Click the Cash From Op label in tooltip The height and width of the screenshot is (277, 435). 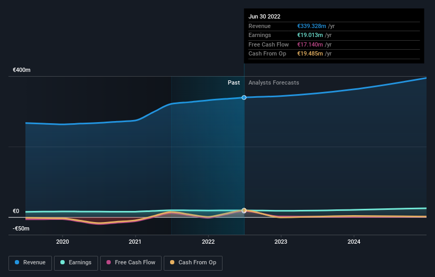point(267,54)
